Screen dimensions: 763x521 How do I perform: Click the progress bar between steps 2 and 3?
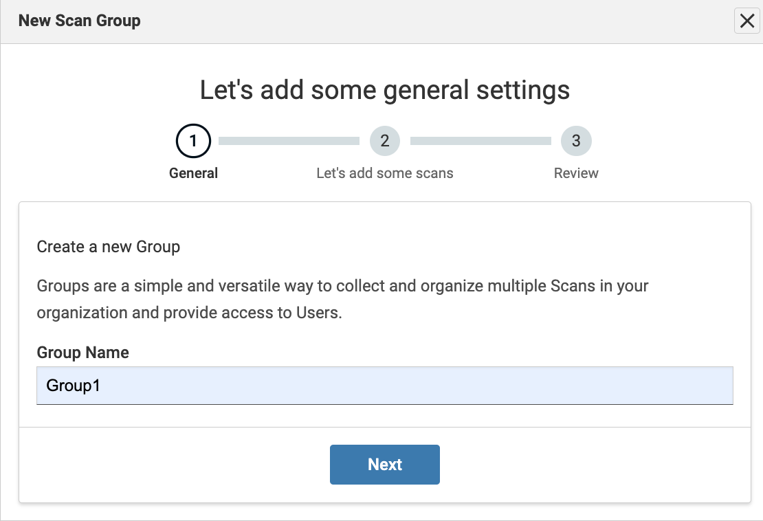[480, 140]
